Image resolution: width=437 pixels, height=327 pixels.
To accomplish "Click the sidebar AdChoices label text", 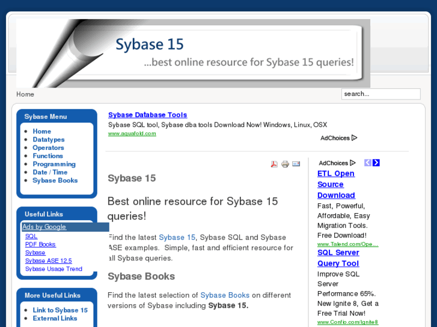I will tap(334, 163).
